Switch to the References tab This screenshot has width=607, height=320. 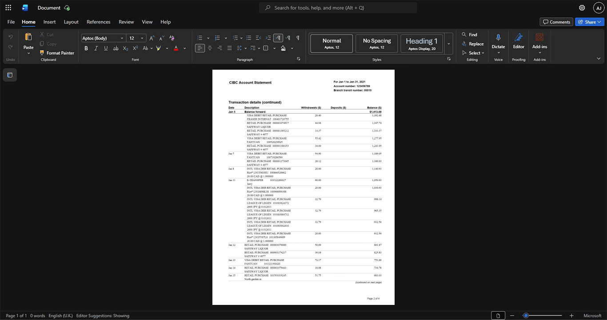click(98, 22)
